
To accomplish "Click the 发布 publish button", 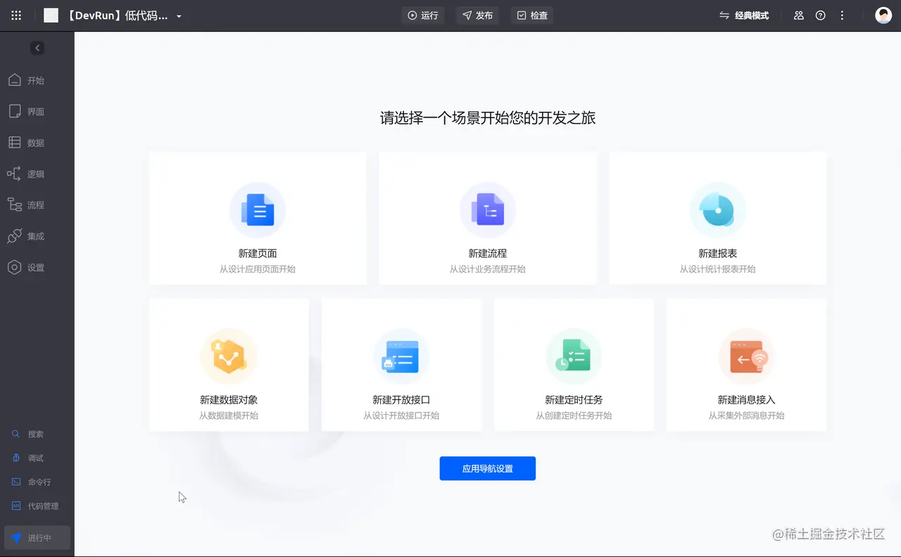I will click(x=477, y=15).
